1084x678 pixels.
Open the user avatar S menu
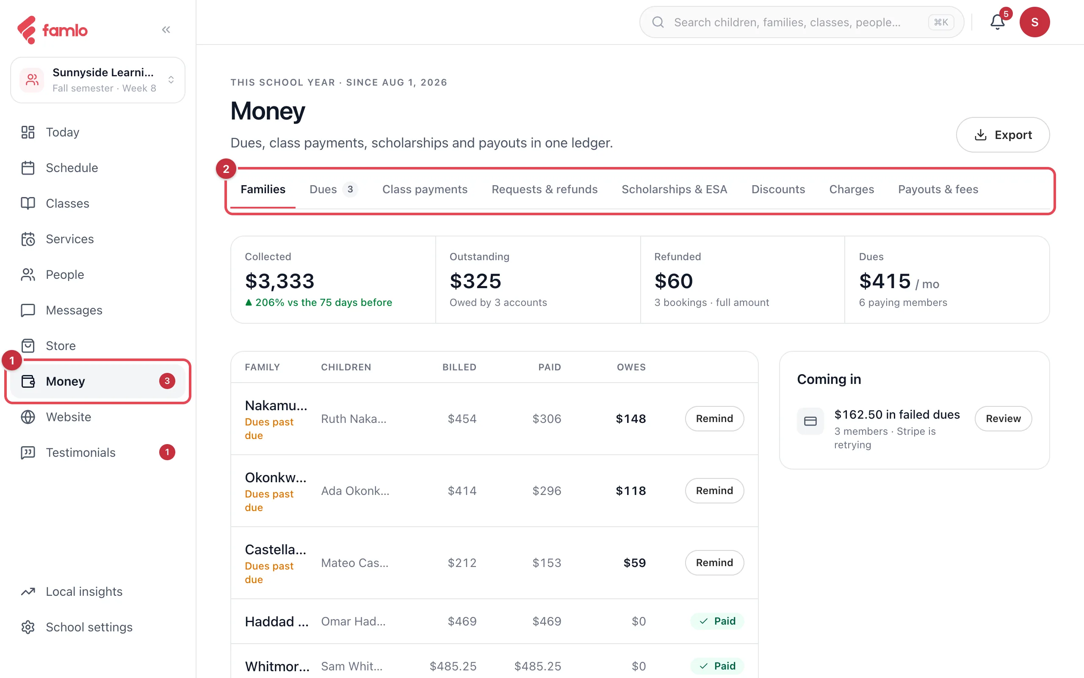pyautogui.click(x=1034, y=22)
